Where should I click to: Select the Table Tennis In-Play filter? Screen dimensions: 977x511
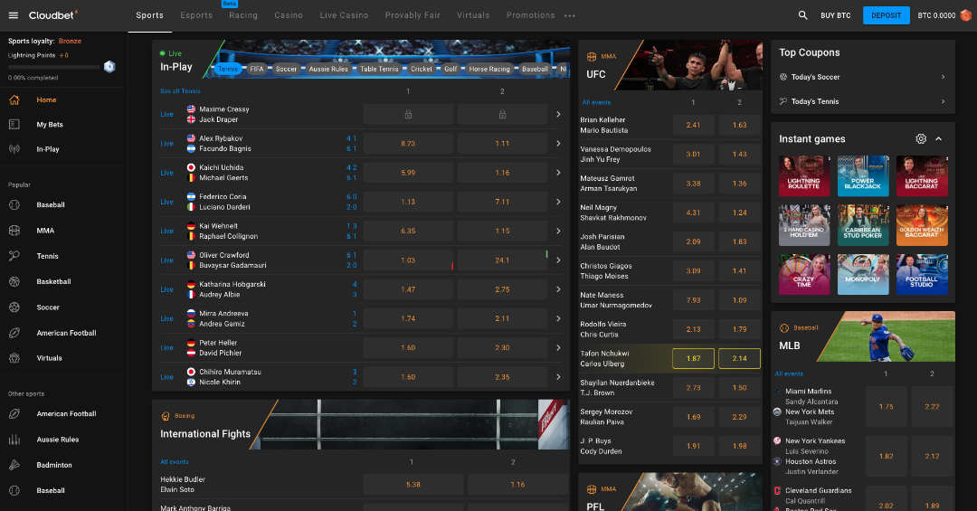point(379,69)
